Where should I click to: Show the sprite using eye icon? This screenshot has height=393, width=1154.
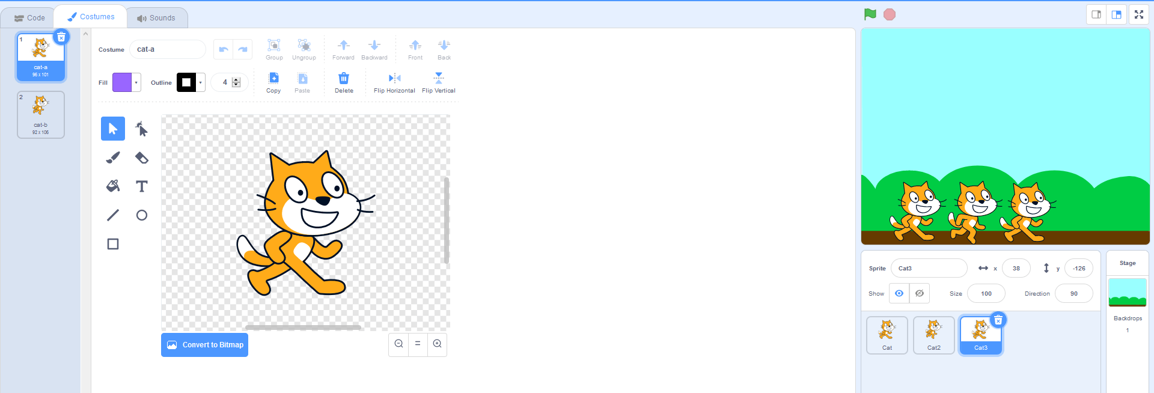(899, 293)
